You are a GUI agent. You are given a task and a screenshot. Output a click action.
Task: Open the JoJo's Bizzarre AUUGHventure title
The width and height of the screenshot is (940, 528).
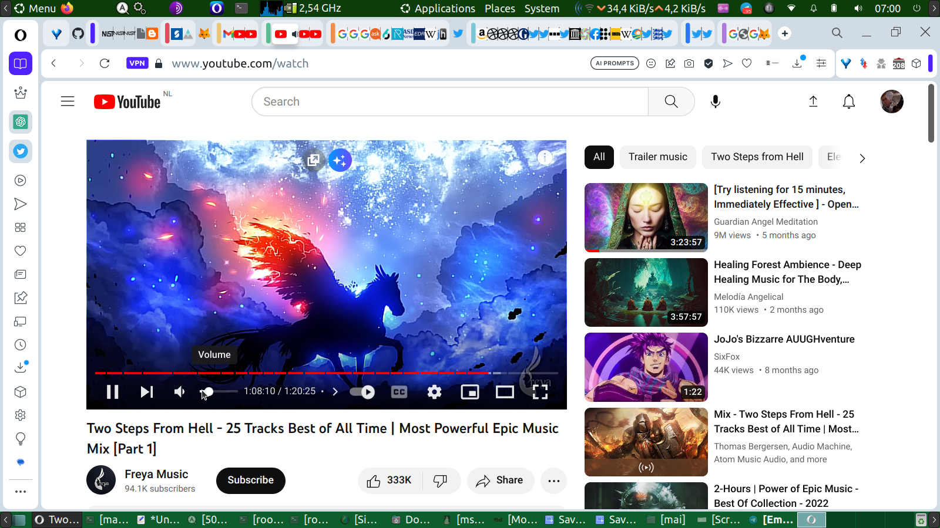[x=784, y=339]
